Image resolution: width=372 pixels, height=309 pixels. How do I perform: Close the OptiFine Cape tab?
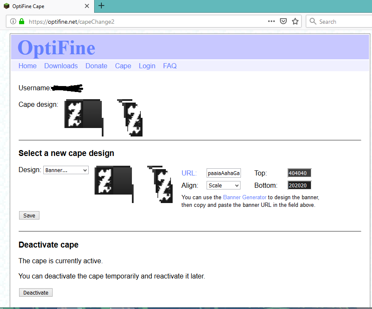click(x=87, y=6)
